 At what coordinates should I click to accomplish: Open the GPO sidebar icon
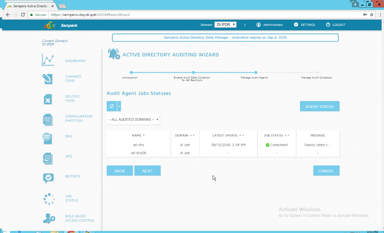48,158
